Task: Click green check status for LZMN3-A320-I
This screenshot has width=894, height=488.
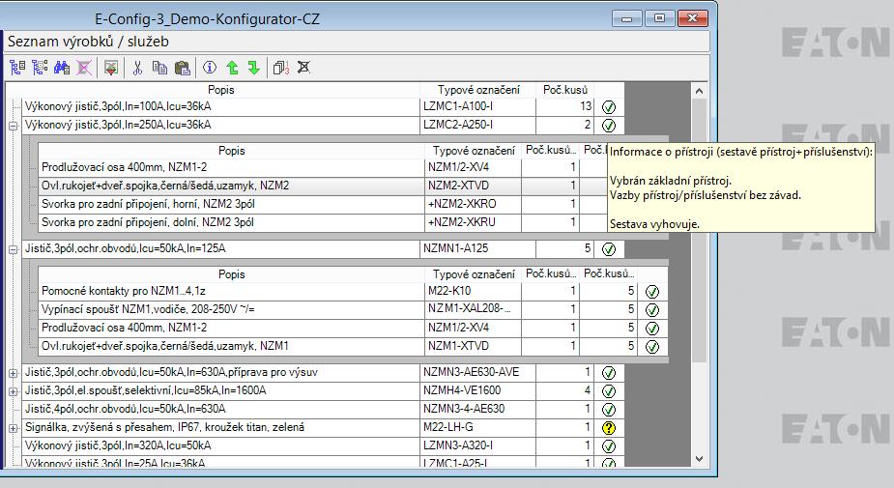Action: point(608,445)
